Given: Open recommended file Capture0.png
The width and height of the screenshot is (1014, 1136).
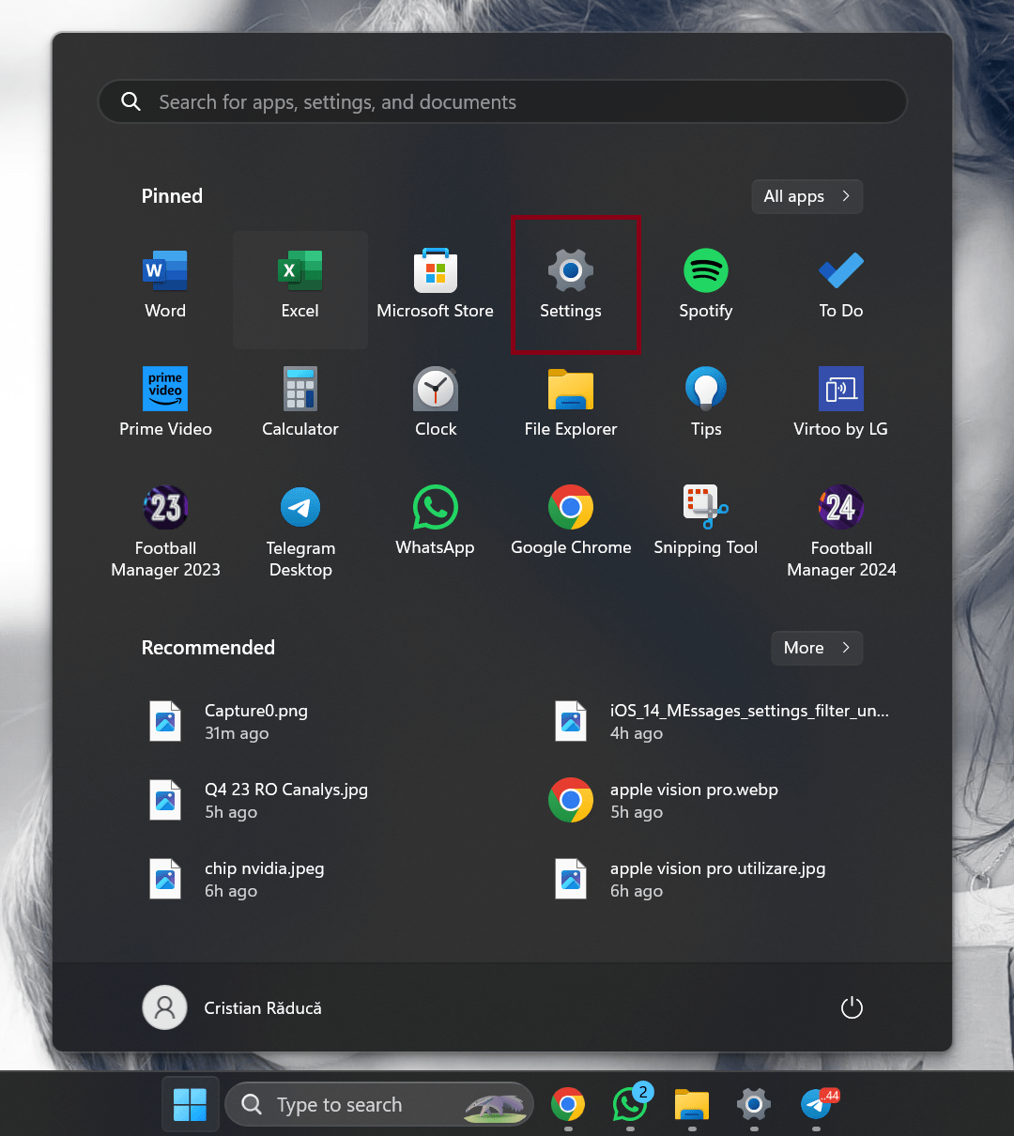Looking at the screenshot, I should [x=255, y=722].
